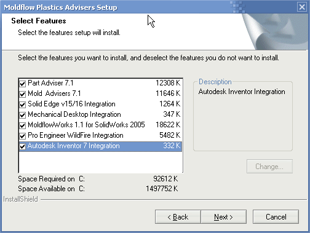Close the Moldflow Plastics Advisers Setup window
The width and height of the screenshot is (310, 233).
click(x=302, y=7)
